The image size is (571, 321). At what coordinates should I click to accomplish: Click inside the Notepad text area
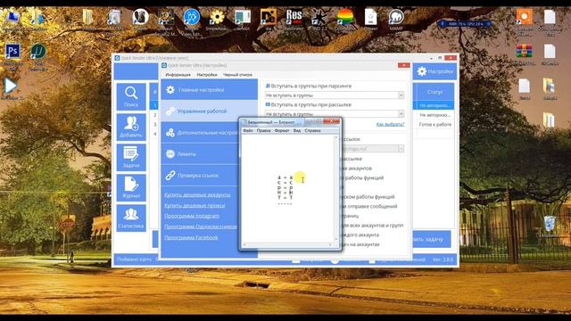pos(288,189)
